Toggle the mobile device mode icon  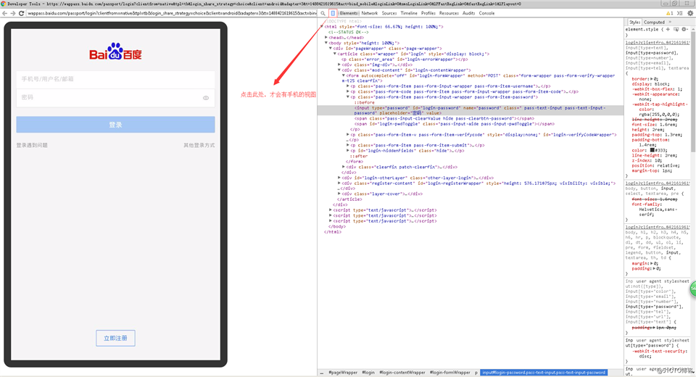[x=333, y=13]
